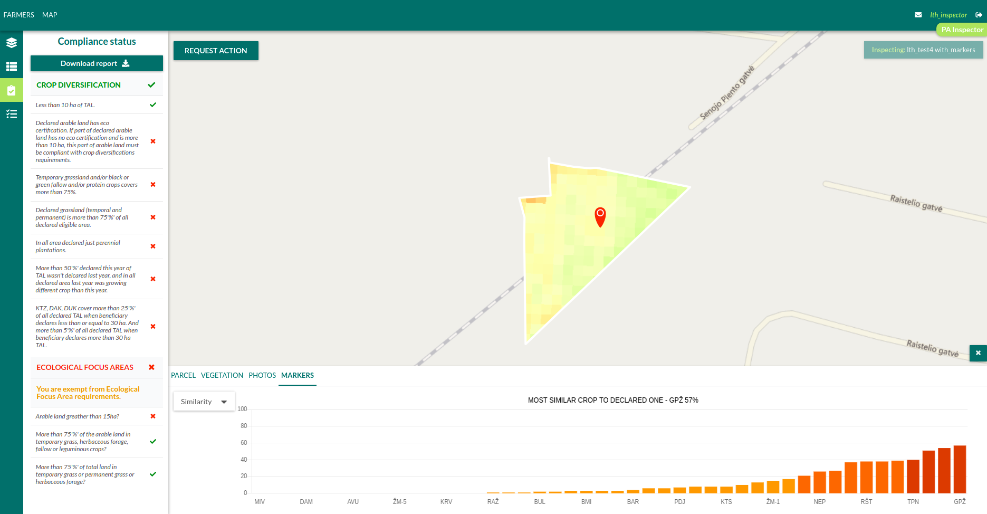This screenshot has height=514, width=987.
Task: Click Senojo Piento gatvė street label
Action: pos(727,93)
